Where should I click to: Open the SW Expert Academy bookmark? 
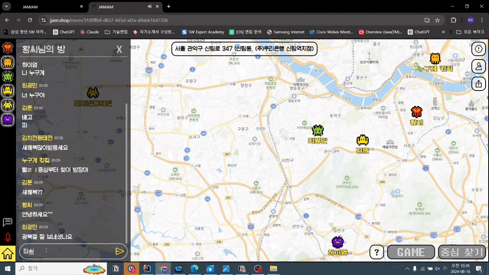(x=203, y=32)
